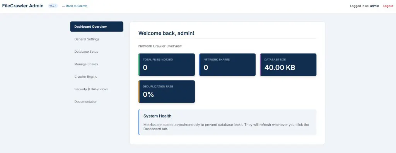Open the Dashboard Overview tab

pyautogui.click(x=96, y=27)
